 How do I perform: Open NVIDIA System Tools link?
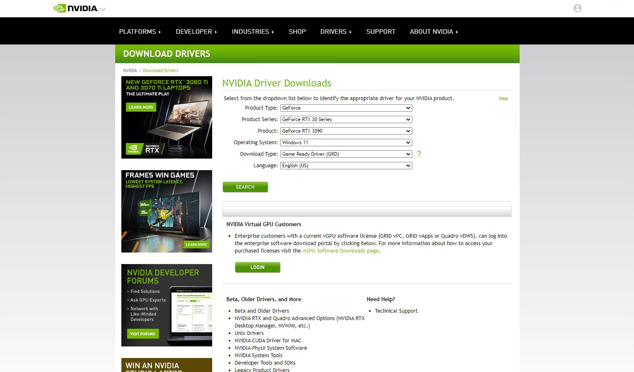point(258,356)
